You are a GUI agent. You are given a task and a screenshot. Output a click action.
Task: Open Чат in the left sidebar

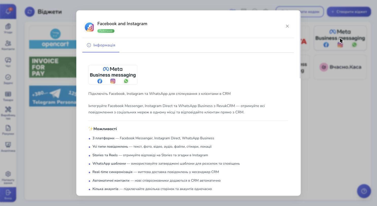click(8, 62)
